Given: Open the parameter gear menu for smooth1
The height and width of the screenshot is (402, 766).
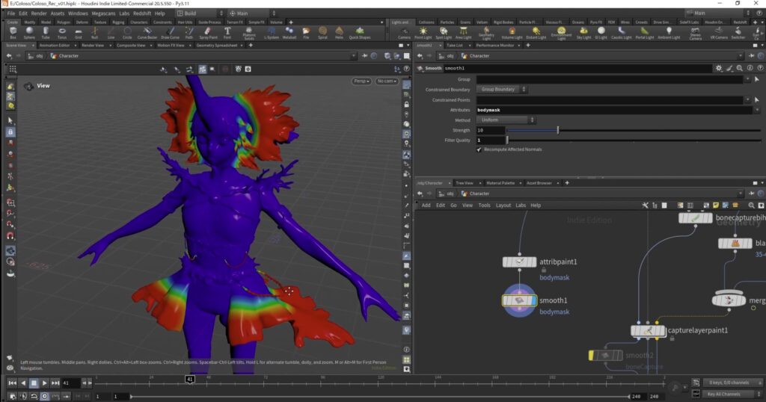Looking at the screenshot, I should tap(719, 68).
